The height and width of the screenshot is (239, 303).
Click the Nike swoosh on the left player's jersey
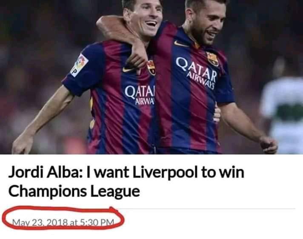129,69
